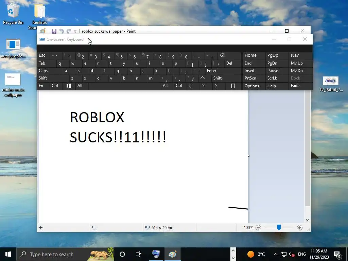The height and width of the screenshot is (261, 348).
Task: Tap the Esc key
Action: [x=43, y=55]
